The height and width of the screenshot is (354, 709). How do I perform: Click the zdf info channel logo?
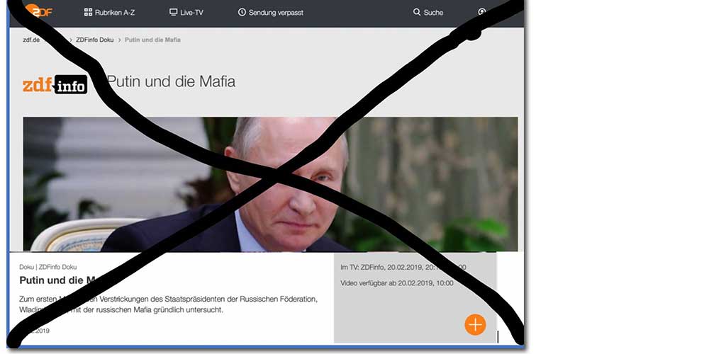pos(55,84)
